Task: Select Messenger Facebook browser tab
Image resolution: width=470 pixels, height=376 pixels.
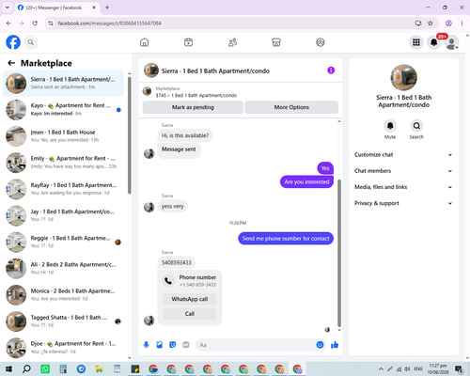Action: (56, 8)
